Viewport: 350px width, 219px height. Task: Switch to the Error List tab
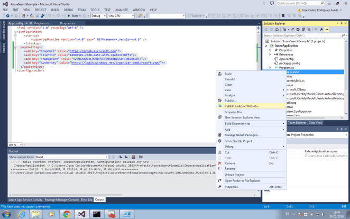86,199
